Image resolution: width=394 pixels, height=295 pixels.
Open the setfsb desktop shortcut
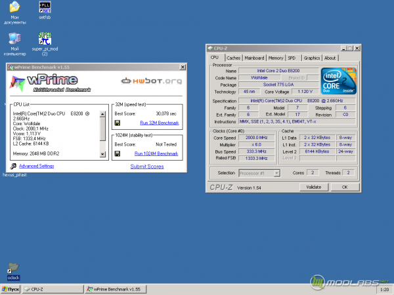pyautogui.click(x=45, y=10)
